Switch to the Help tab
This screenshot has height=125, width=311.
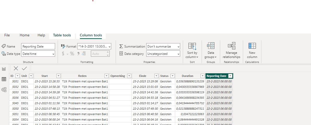tap(41, 35)
